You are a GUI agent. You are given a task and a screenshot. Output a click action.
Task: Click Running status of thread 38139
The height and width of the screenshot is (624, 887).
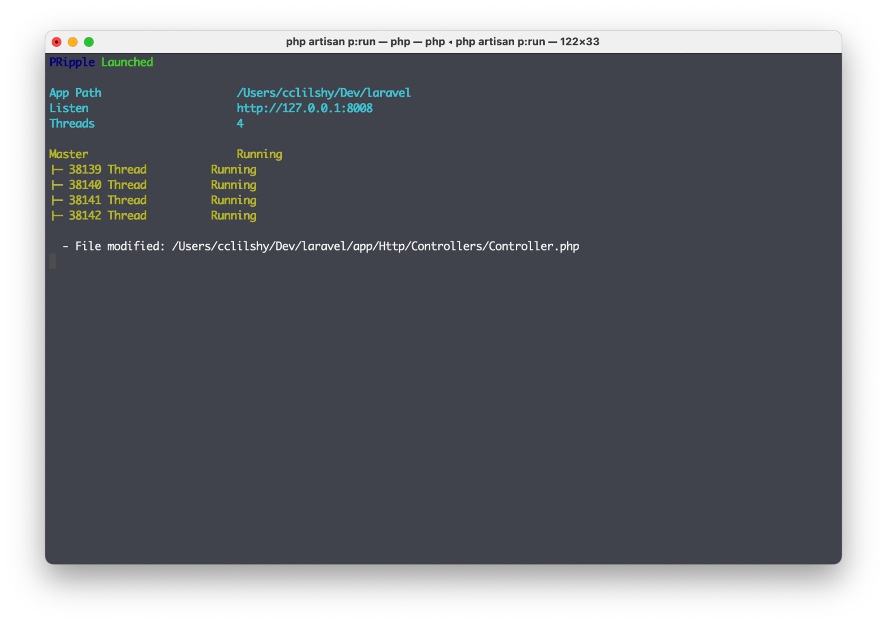click(233, 170)
